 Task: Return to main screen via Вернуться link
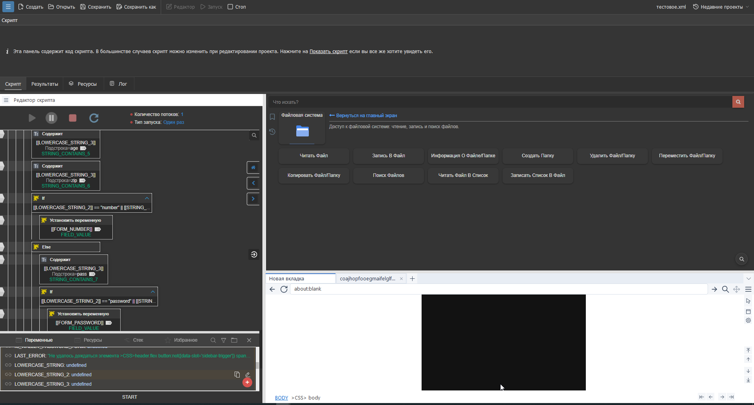point(363,116)
